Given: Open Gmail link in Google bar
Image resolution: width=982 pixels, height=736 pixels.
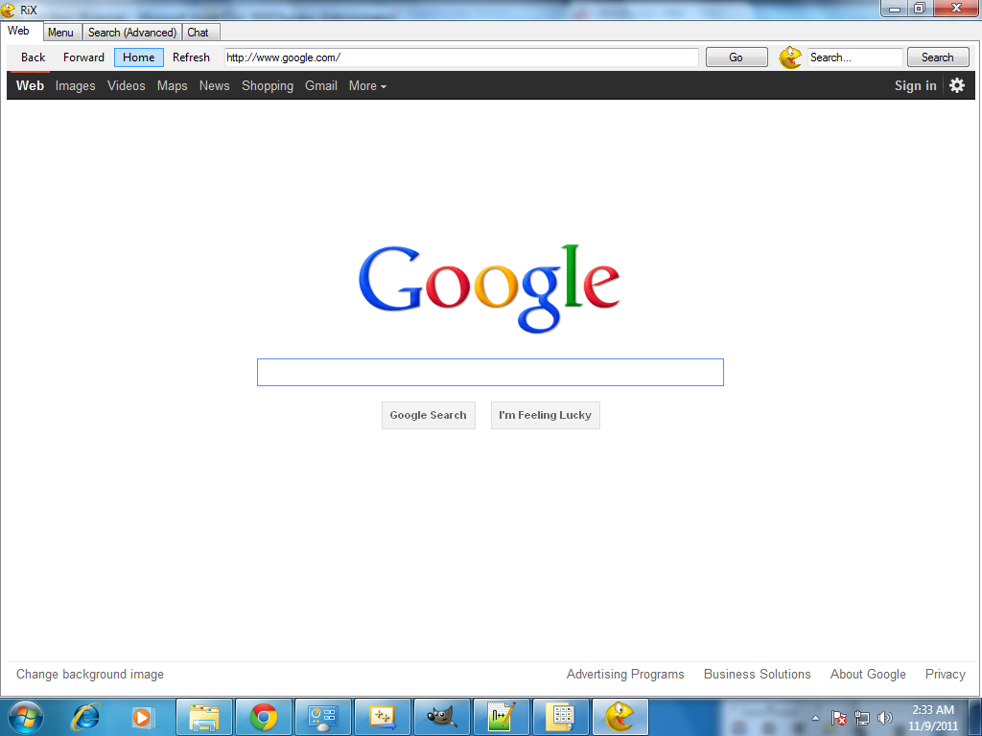Looking at the screenshot, I should click(321, 85).
